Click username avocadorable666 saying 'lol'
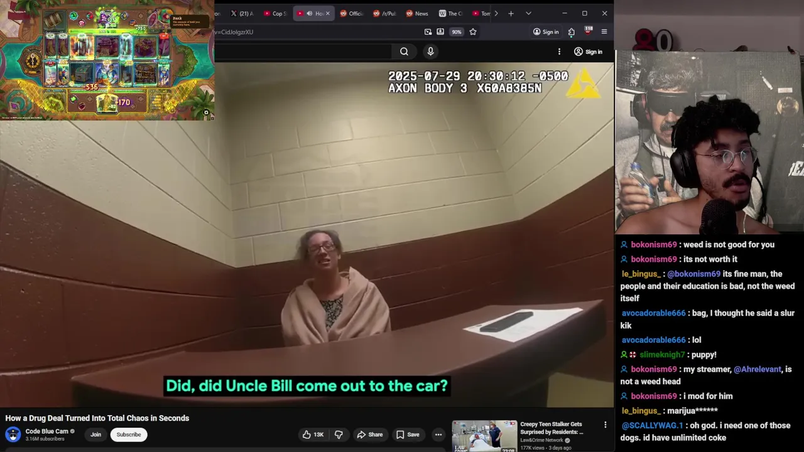The height and width of the screenshot is (452, 804). [x=653, y=340]
